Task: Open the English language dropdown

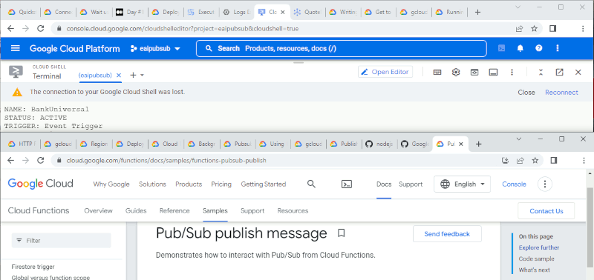Action: [x=463, y=184]
